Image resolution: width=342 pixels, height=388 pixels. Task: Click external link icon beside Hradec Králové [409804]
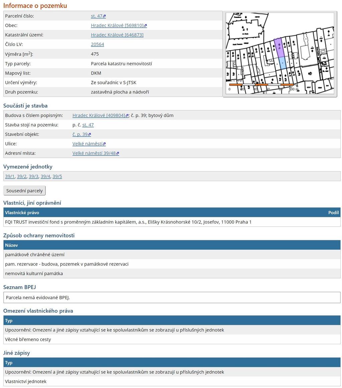[127, 116]
